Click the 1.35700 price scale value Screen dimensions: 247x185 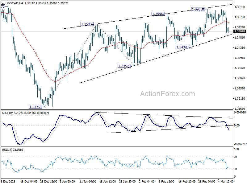[x=240, y=17]
